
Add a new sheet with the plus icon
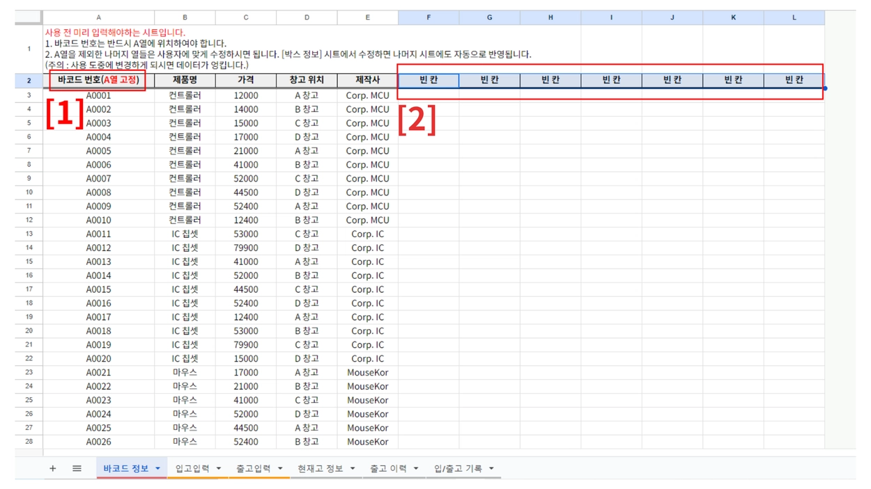(52, 468)
